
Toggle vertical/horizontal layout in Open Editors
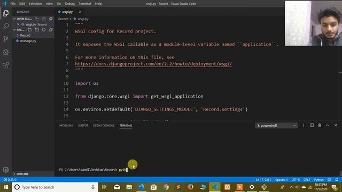37,19
